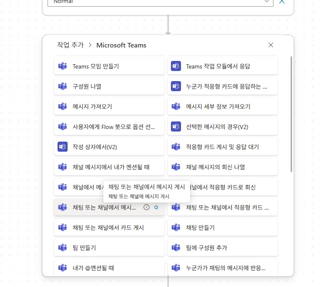The width and height of the screenshot is (320, 287).
Task: Select '채팅 또는 채널에서 카드 게시' action
Action: point(109,227)
